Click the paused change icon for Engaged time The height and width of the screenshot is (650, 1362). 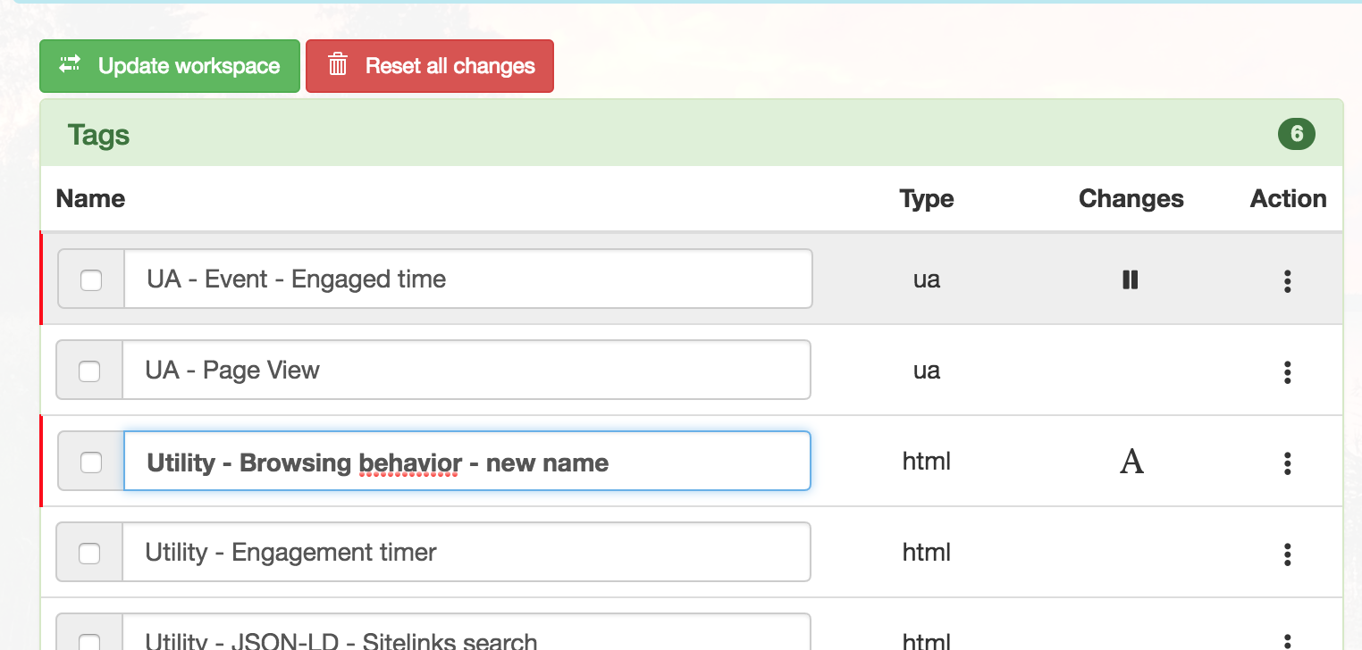1131,280
